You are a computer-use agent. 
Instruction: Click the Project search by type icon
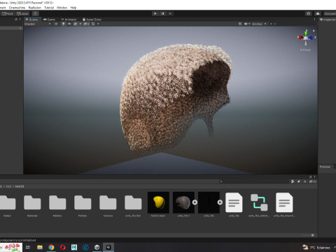point(293,181)
